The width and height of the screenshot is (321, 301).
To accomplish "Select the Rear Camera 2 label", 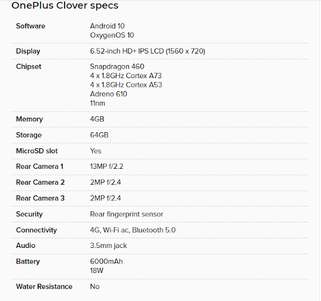I will click(40, 182).
